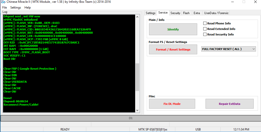Click FLASH_INF [FORESEE] log line

(31, 26)
